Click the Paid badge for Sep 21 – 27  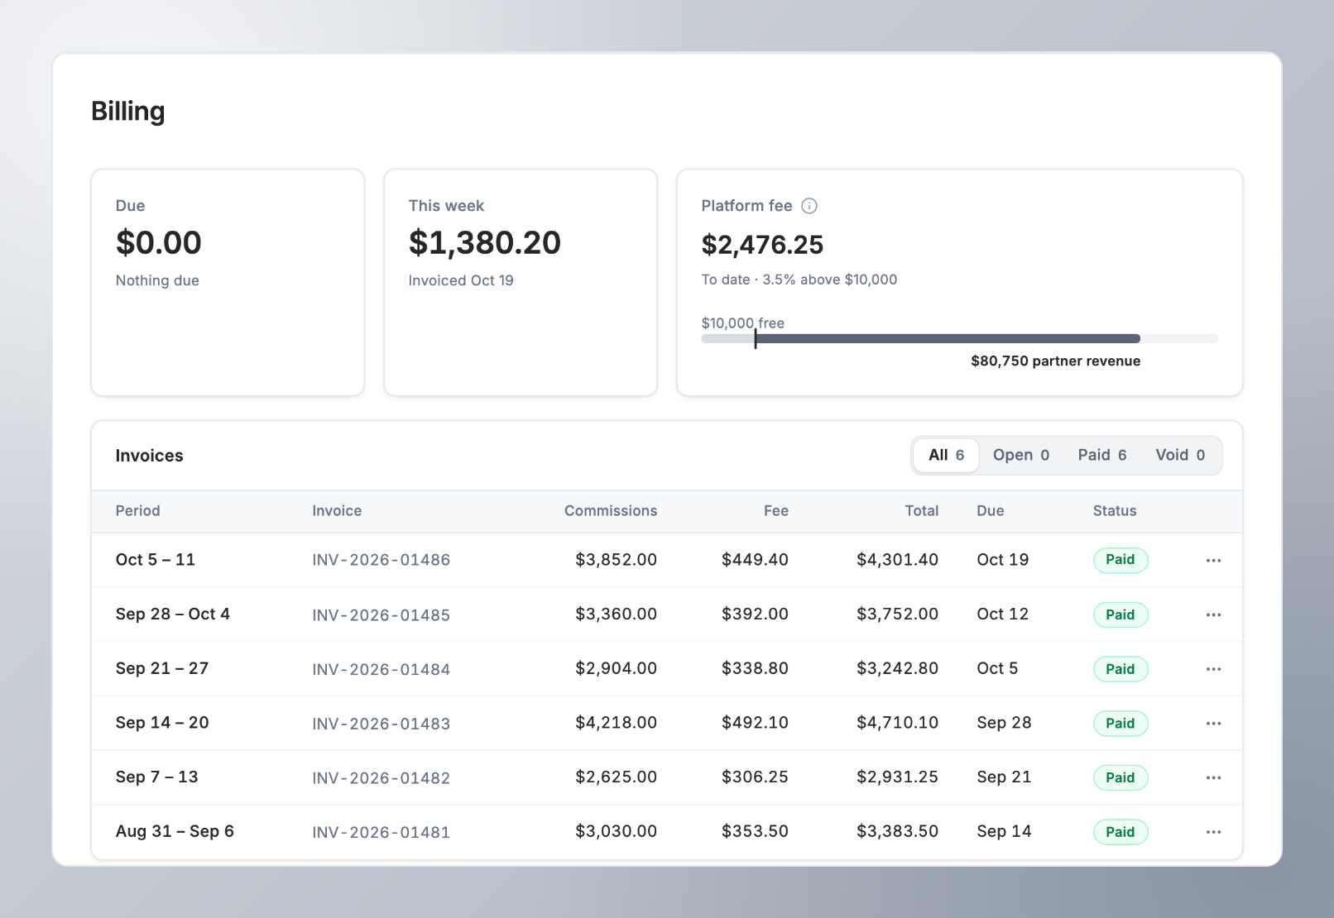click(1120, 669)
